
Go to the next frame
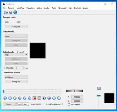point(20,98)
